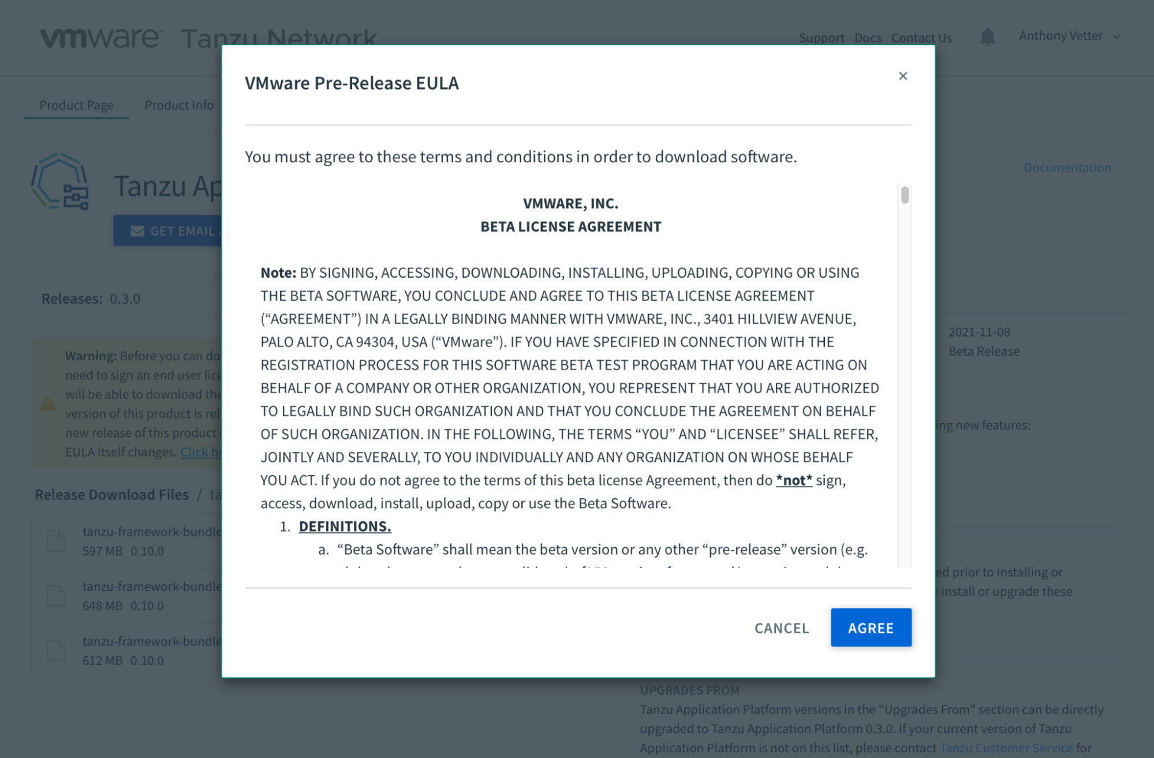The image size is (1154, 758).
Task: Open the Anthony Vetter account dropdown
Action: point(1070,36)
